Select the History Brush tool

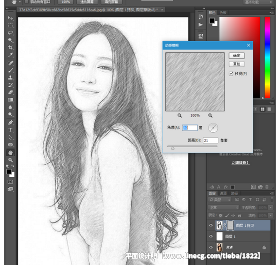(x=10, y=85)
